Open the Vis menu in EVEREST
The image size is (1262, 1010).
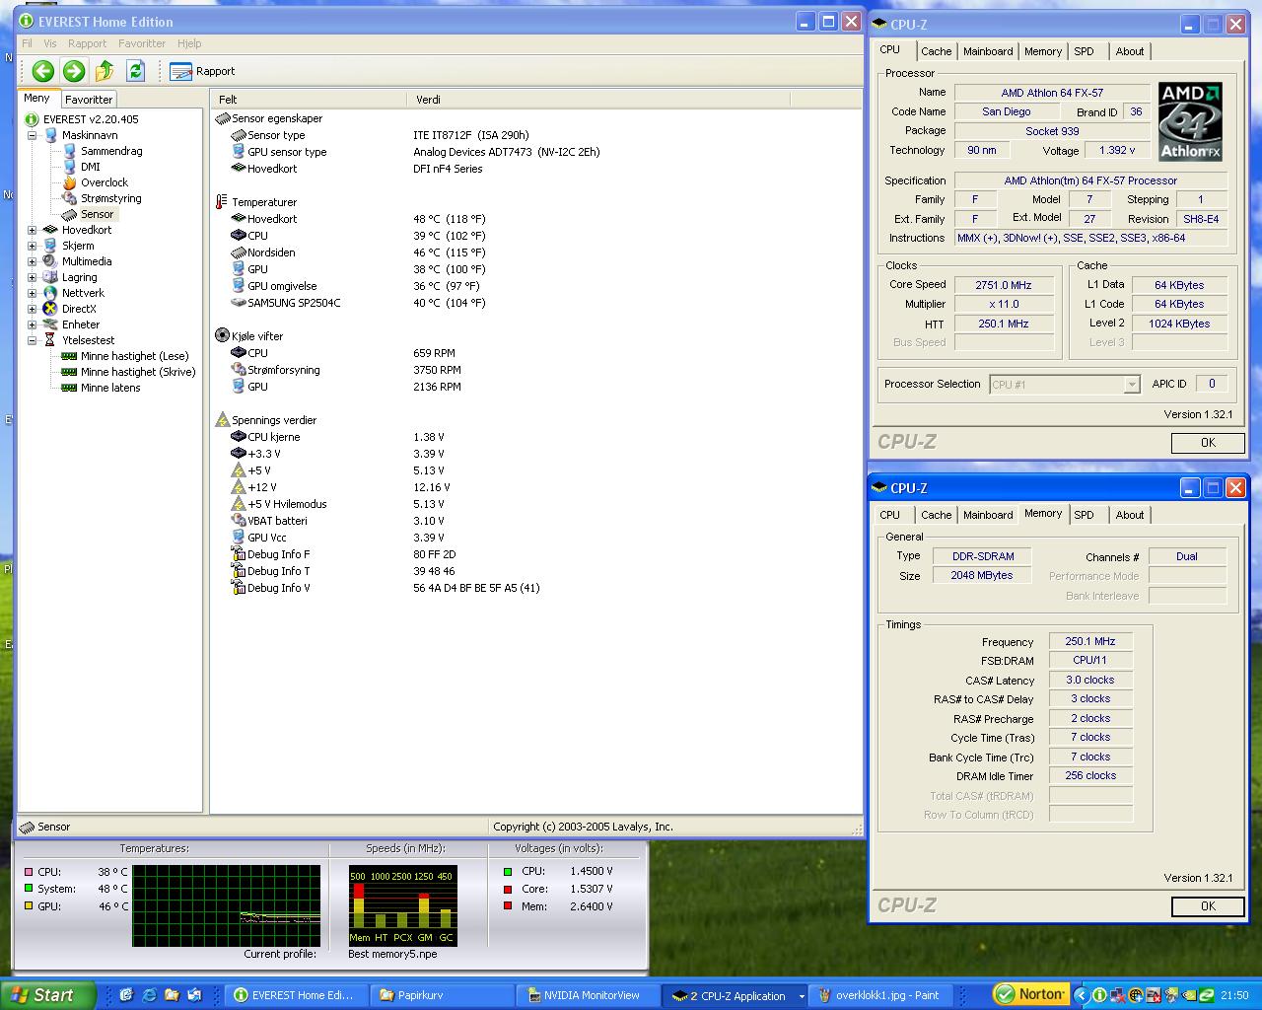[x=49, y=43]
